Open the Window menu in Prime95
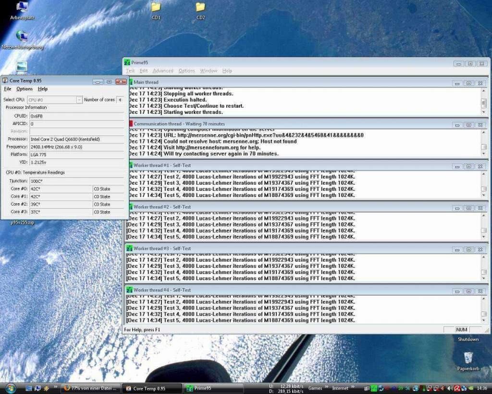Screen dimensions: 492x394 tap(209, 71)
